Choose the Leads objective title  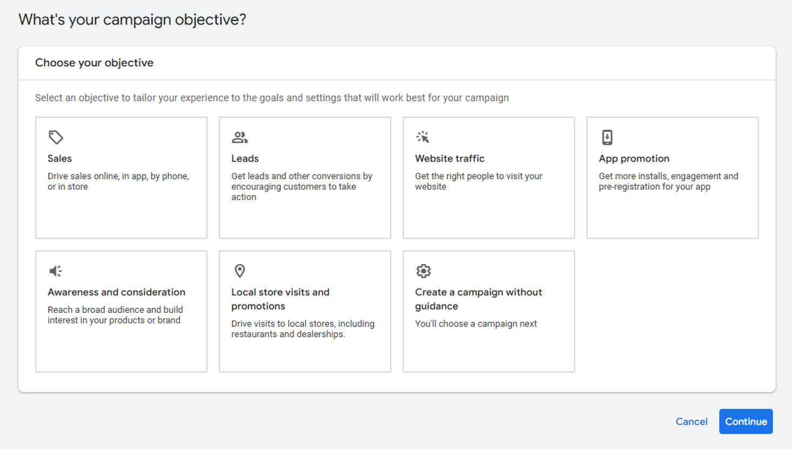tap(245, 158)
